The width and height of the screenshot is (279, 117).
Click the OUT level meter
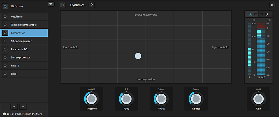click(x=263, y=49)
